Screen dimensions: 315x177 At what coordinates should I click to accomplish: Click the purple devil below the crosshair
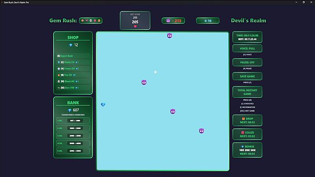[x=144, y=82]
